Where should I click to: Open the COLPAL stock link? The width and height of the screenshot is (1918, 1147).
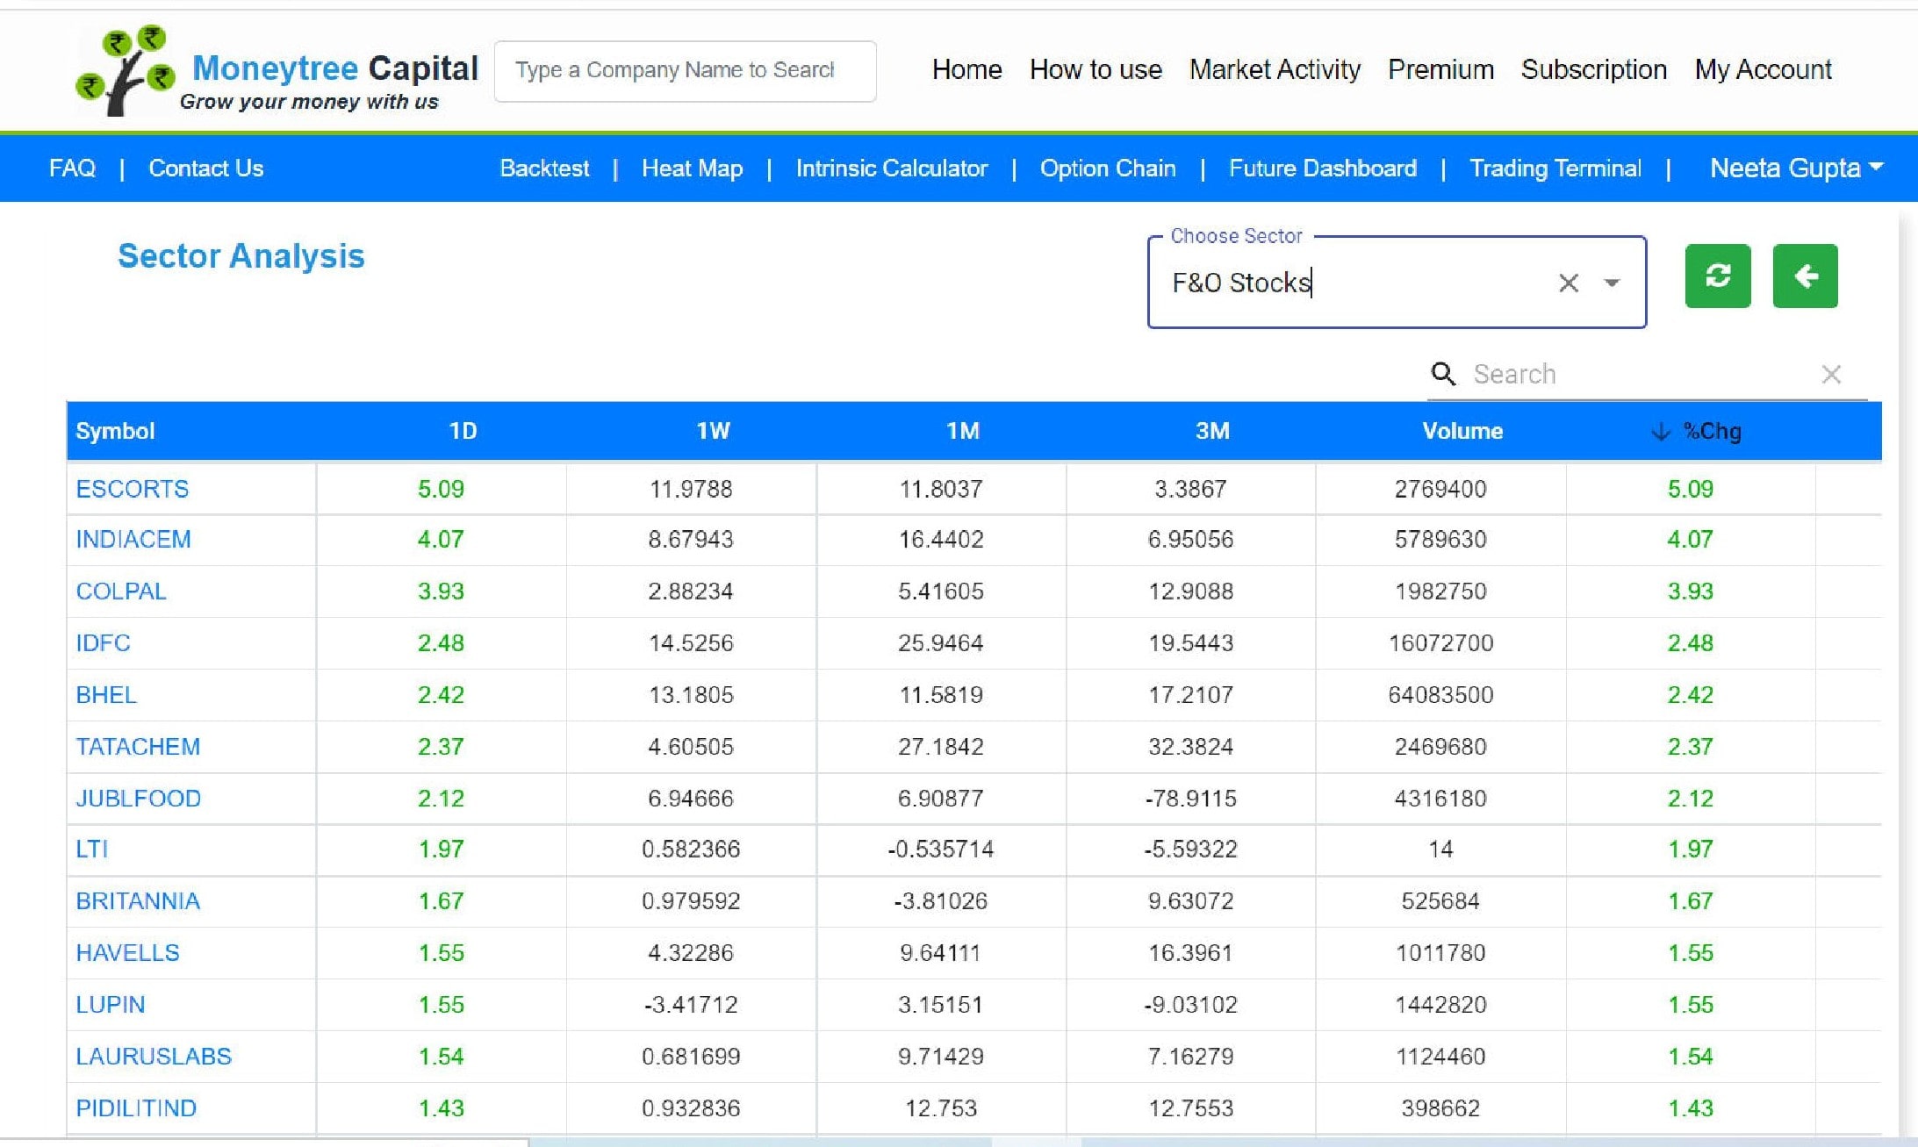[120, 591]
